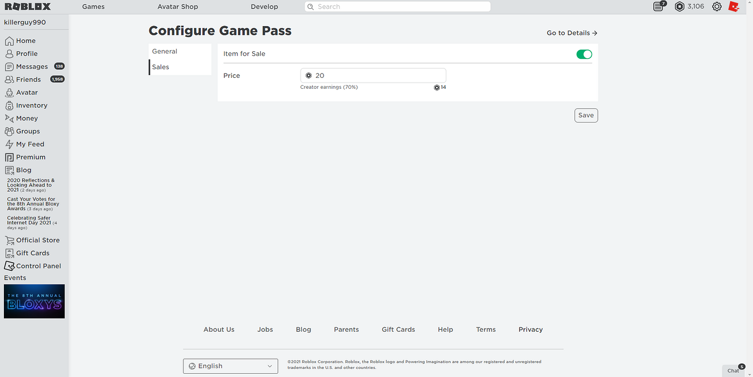The width and height of the screenshot is (753, 377).
Task: Click the Blog icon in sidebar
Action: click(9, 170)
